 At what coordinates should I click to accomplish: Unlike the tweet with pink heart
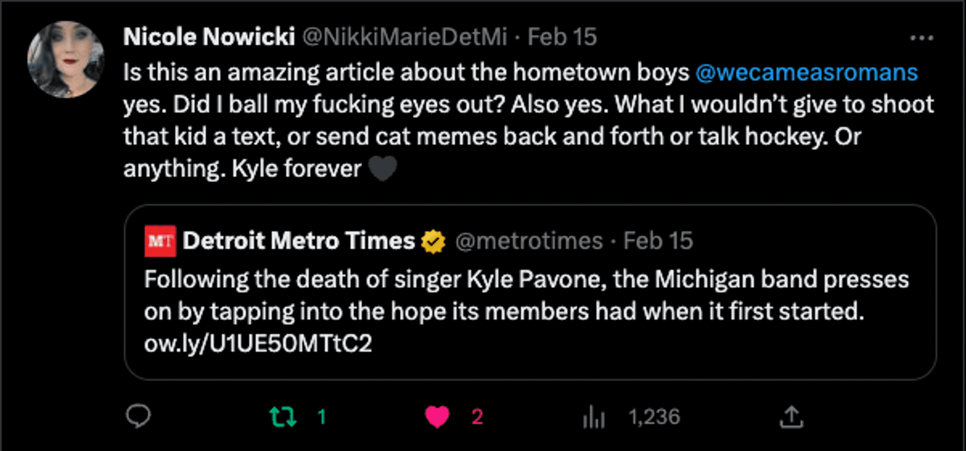coord(437,417)
